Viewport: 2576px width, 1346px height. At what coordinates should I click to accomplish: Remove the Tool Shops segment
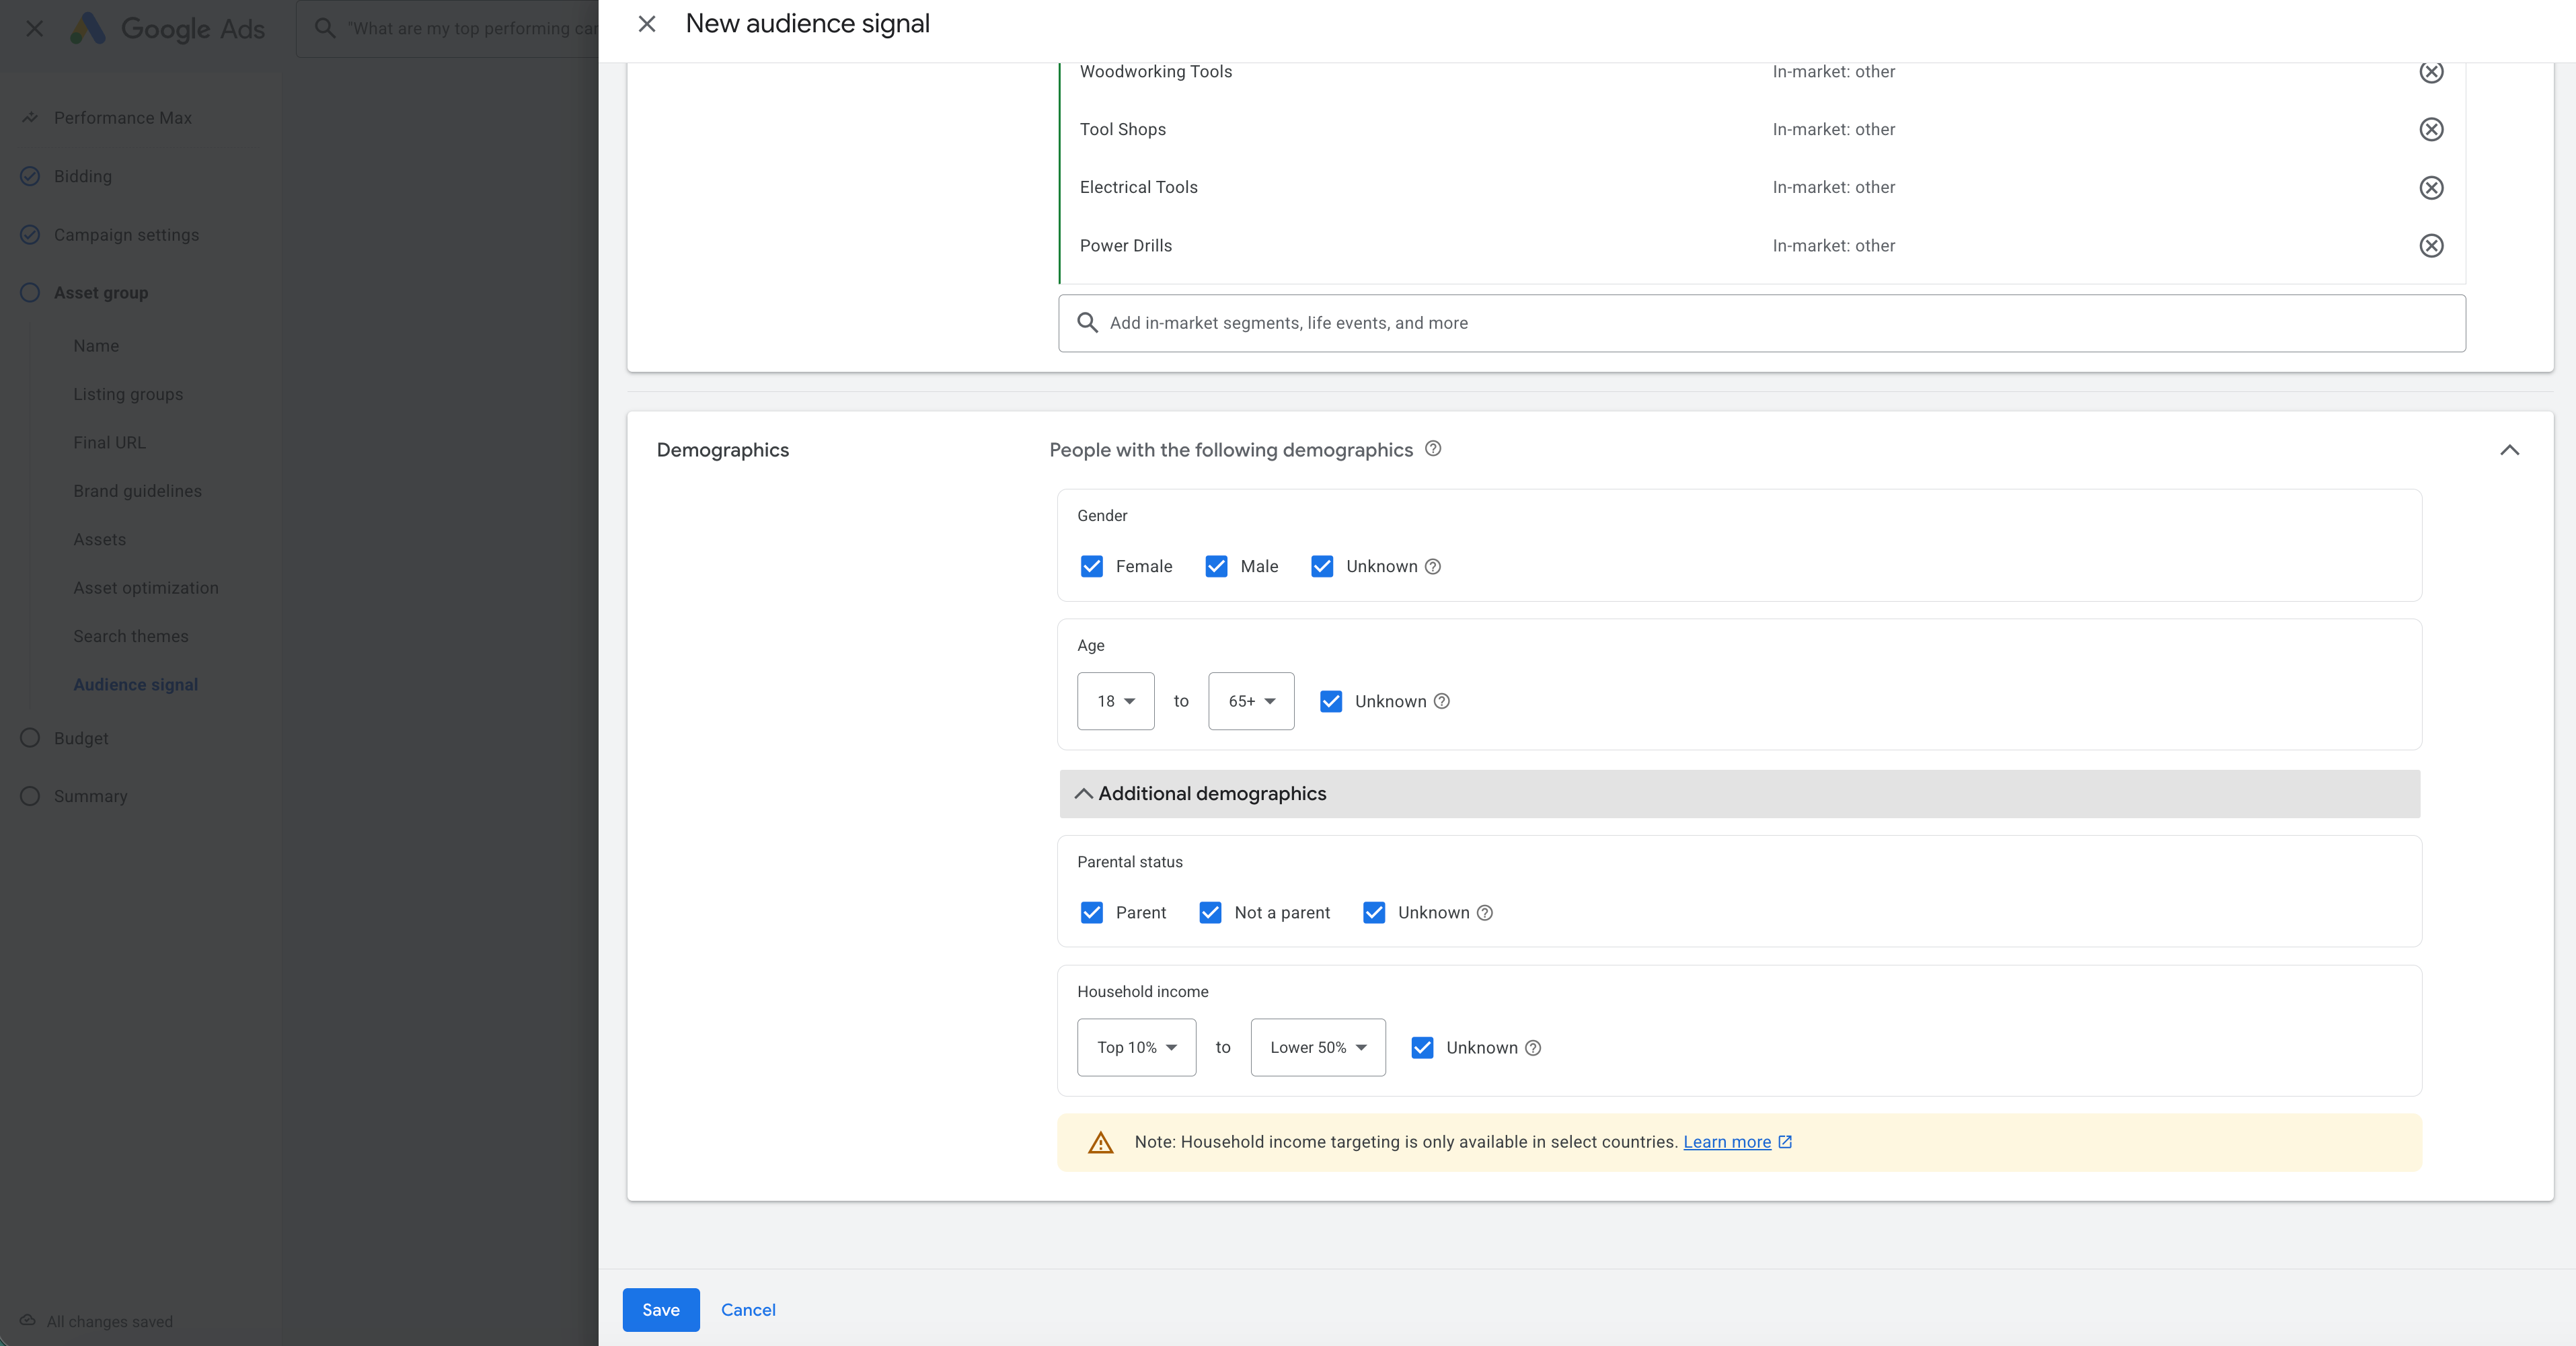2431,130
